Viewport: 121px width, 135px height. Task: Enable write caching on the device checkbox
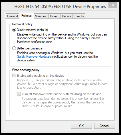click(x=14, y=76)
